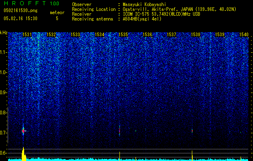Image resolution: width=253 pixels, height=161 pixels.
Task: Click the strong meteor echo near 1531
Action: click(23, 131)
